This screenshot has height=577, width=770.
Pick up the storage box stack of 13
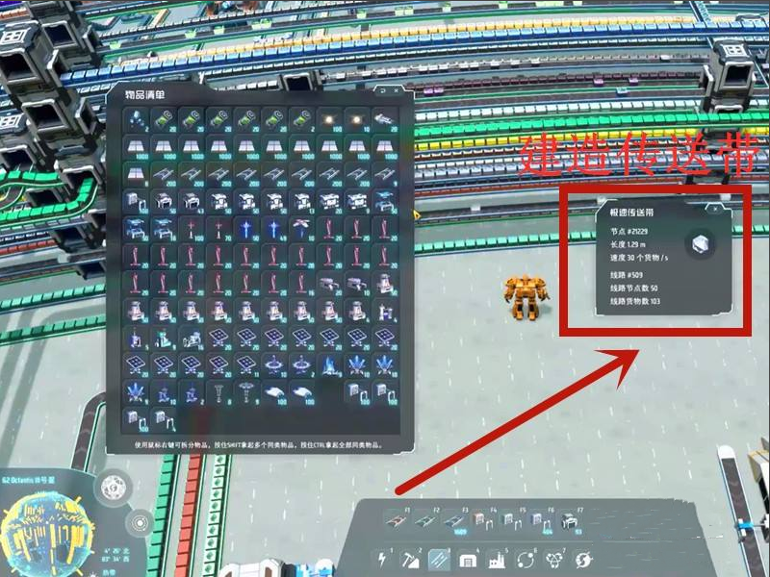click(x=302, y=201)
